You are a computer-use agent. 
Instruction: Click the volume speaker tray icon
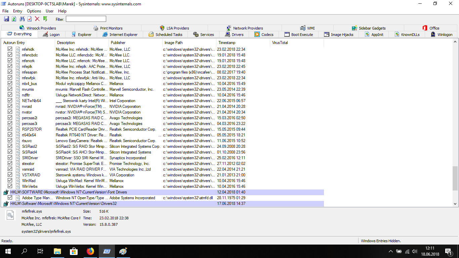415,251
